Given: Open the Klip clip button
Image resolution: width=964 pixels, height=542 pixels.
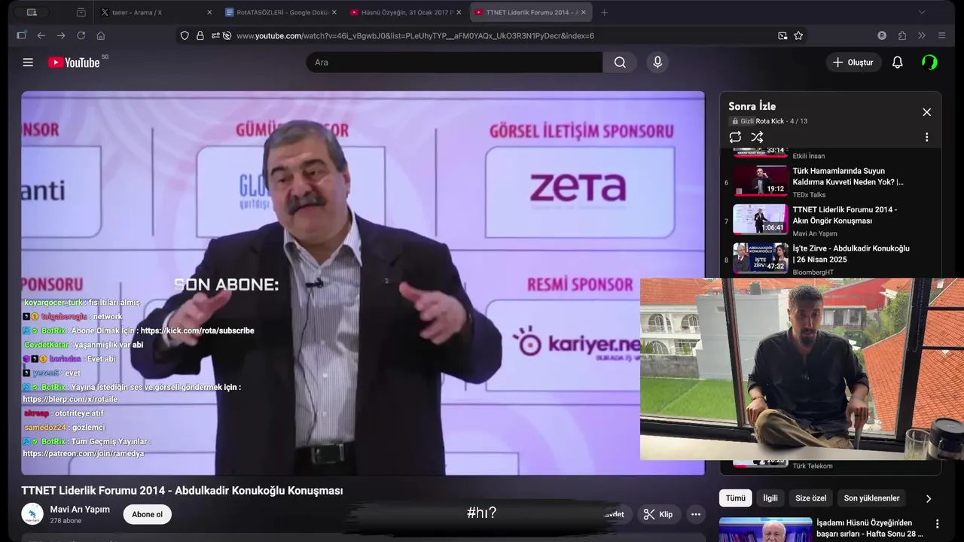Looking at the screenshot, I should 658,515.
